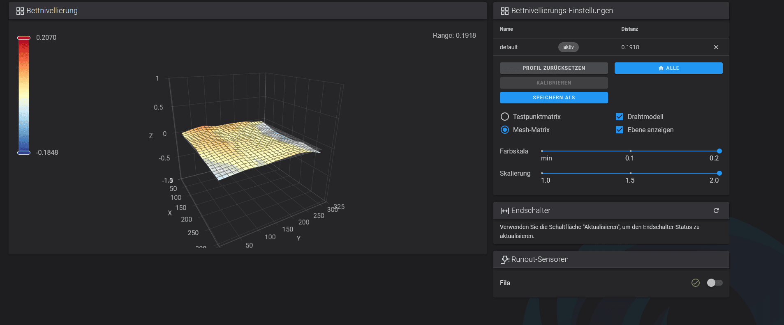Click the home icon in ALLE button
The height and width of the screenshot is (325, 784).
[661, 68]
